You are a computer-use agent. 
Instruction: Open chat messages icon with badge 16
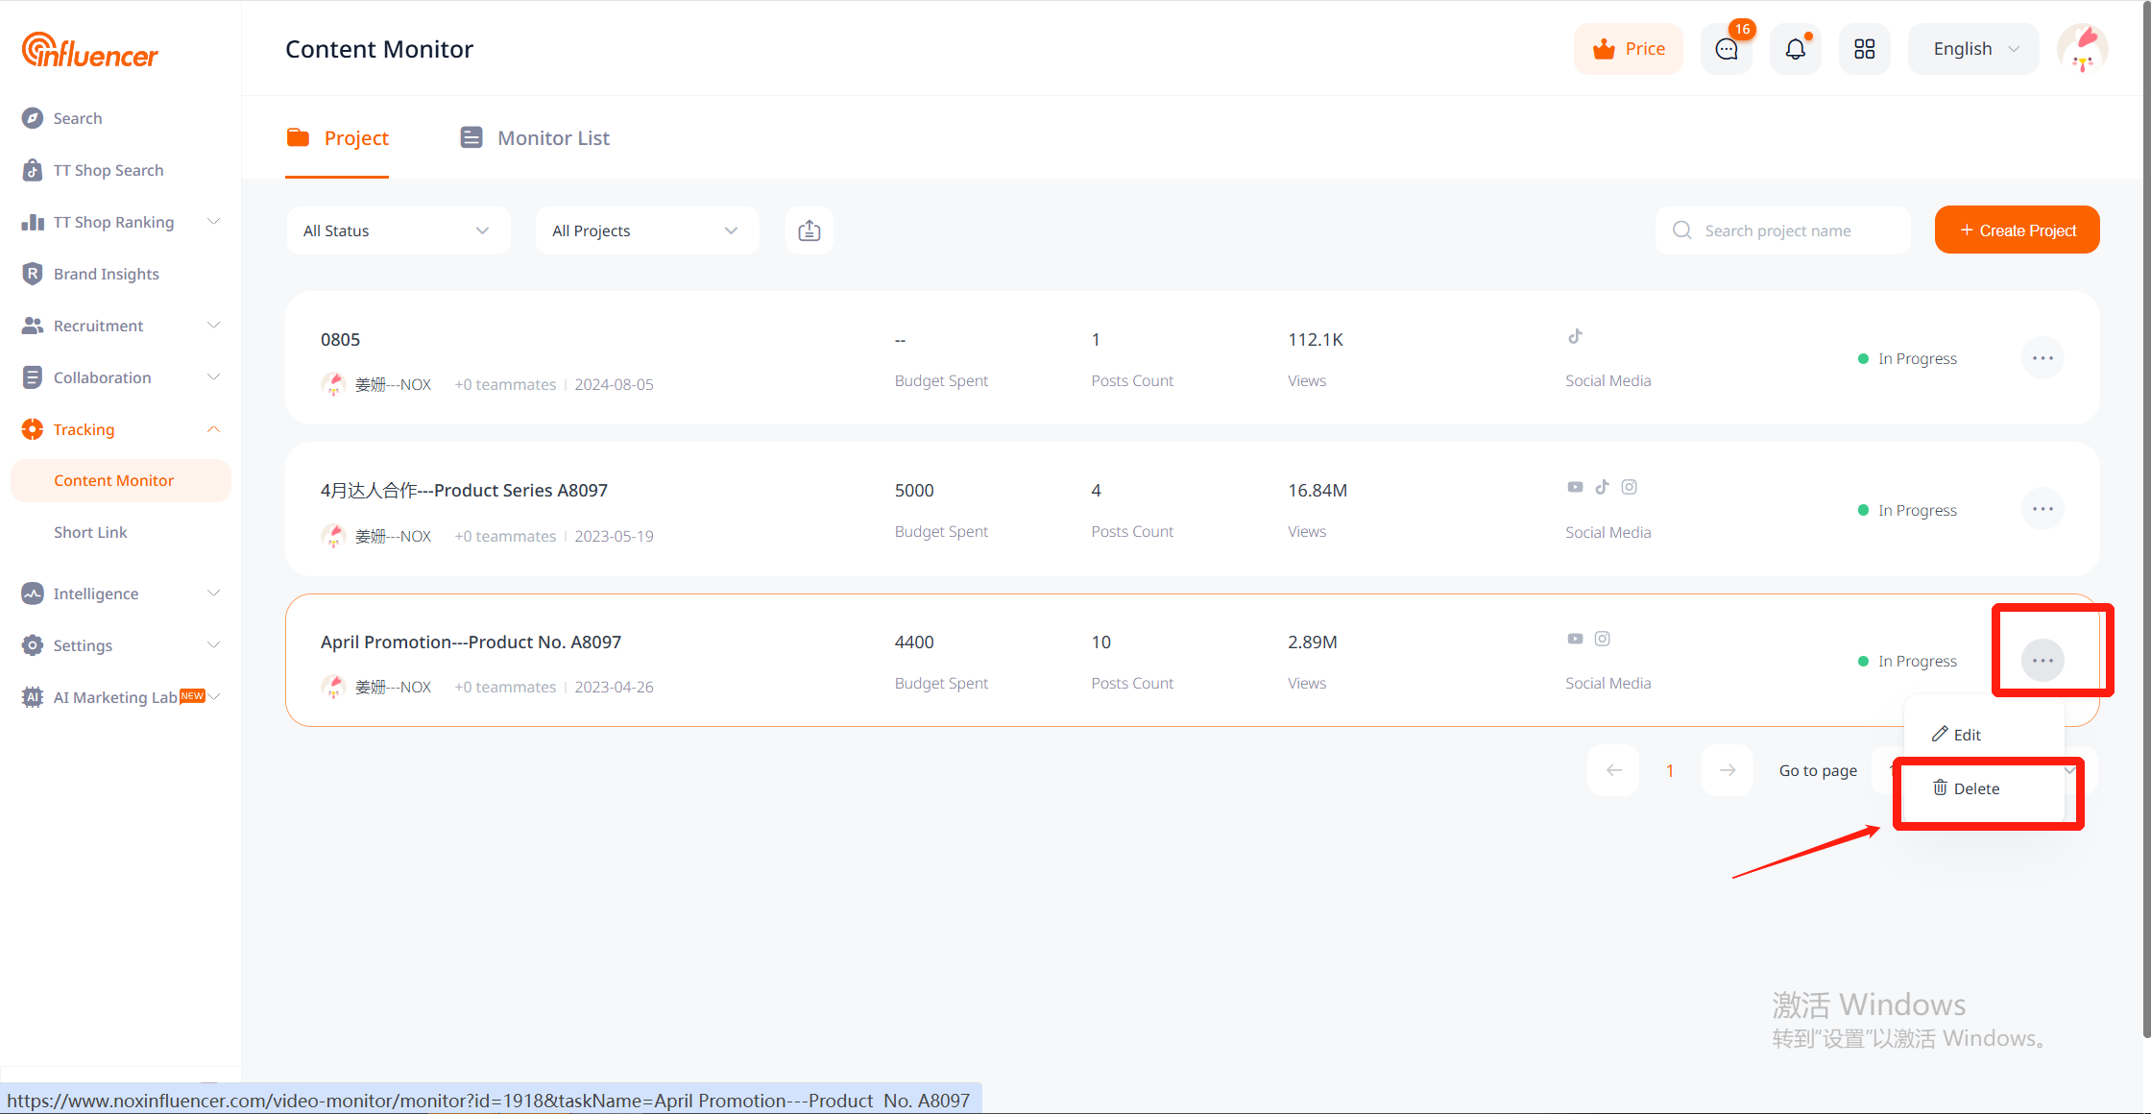click(x=1727, y=49)
